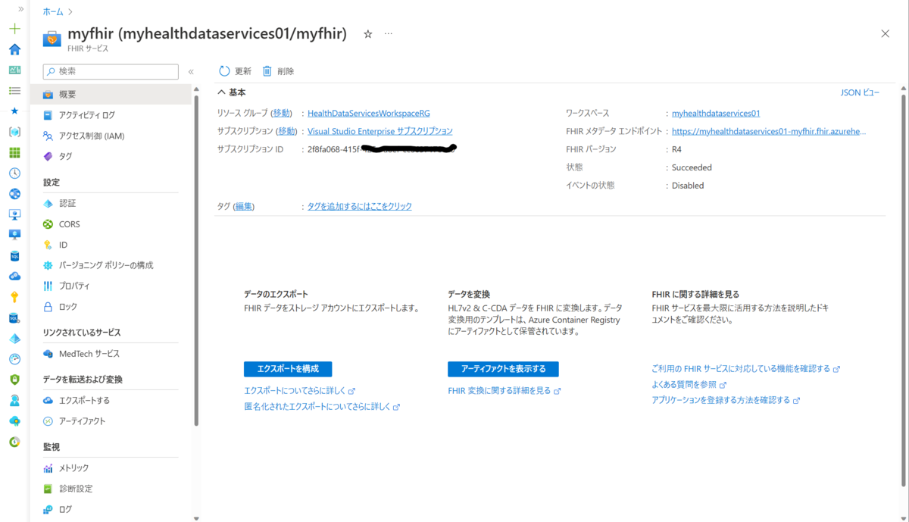Open 匿名化されたエクスポートについてさらに詳しく link

click(322, 407)
